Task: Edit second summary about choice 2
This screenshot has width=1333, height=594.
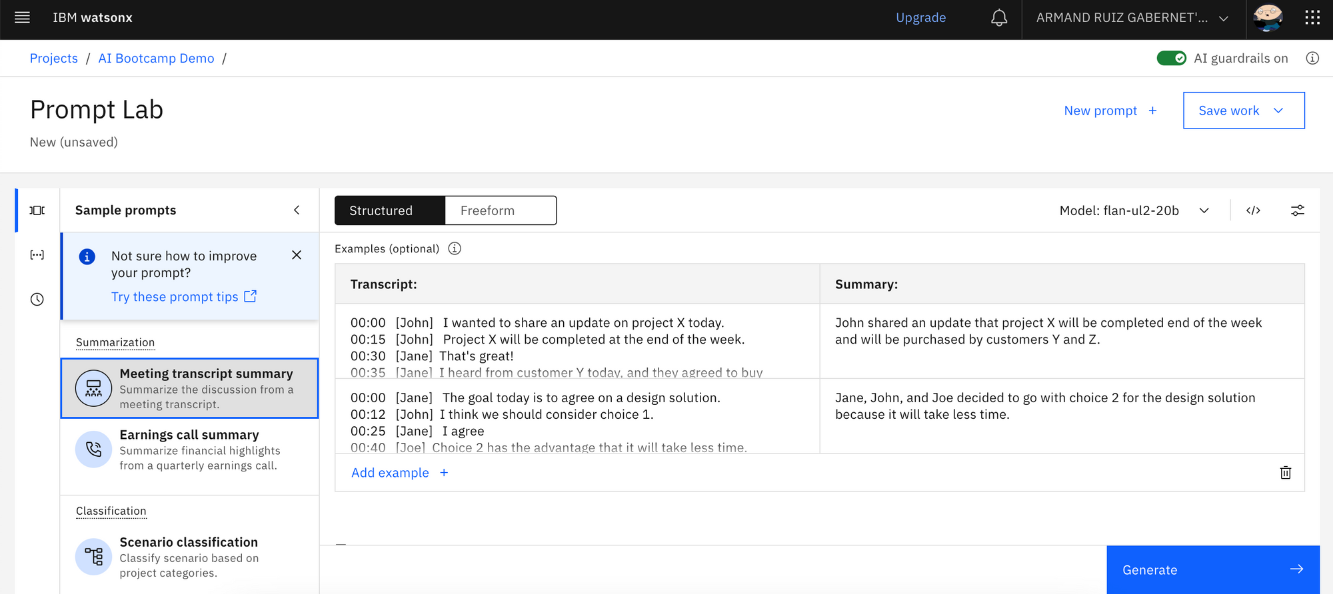Action: click(1062, 416)
